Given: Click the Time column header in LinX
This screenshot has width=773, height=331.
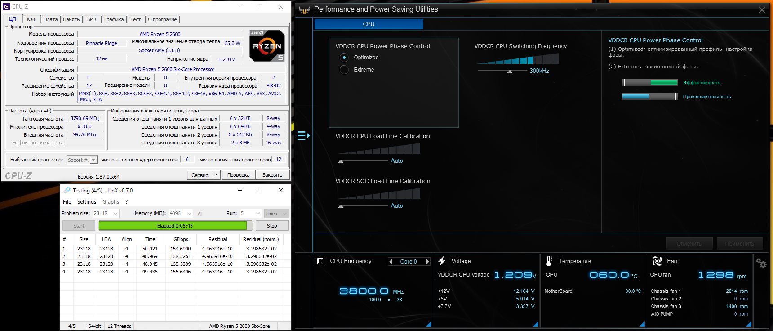Looking at the screenshot, I should coord(150,239).
